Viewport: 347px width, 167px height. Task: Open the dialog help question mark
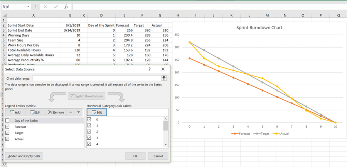150,69
